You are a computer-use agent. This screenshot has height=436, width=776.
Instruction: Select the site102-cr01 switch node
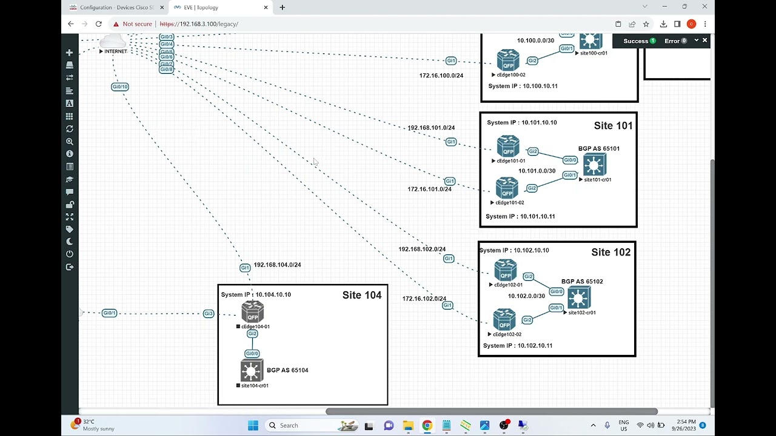click(x=579, y=298)
